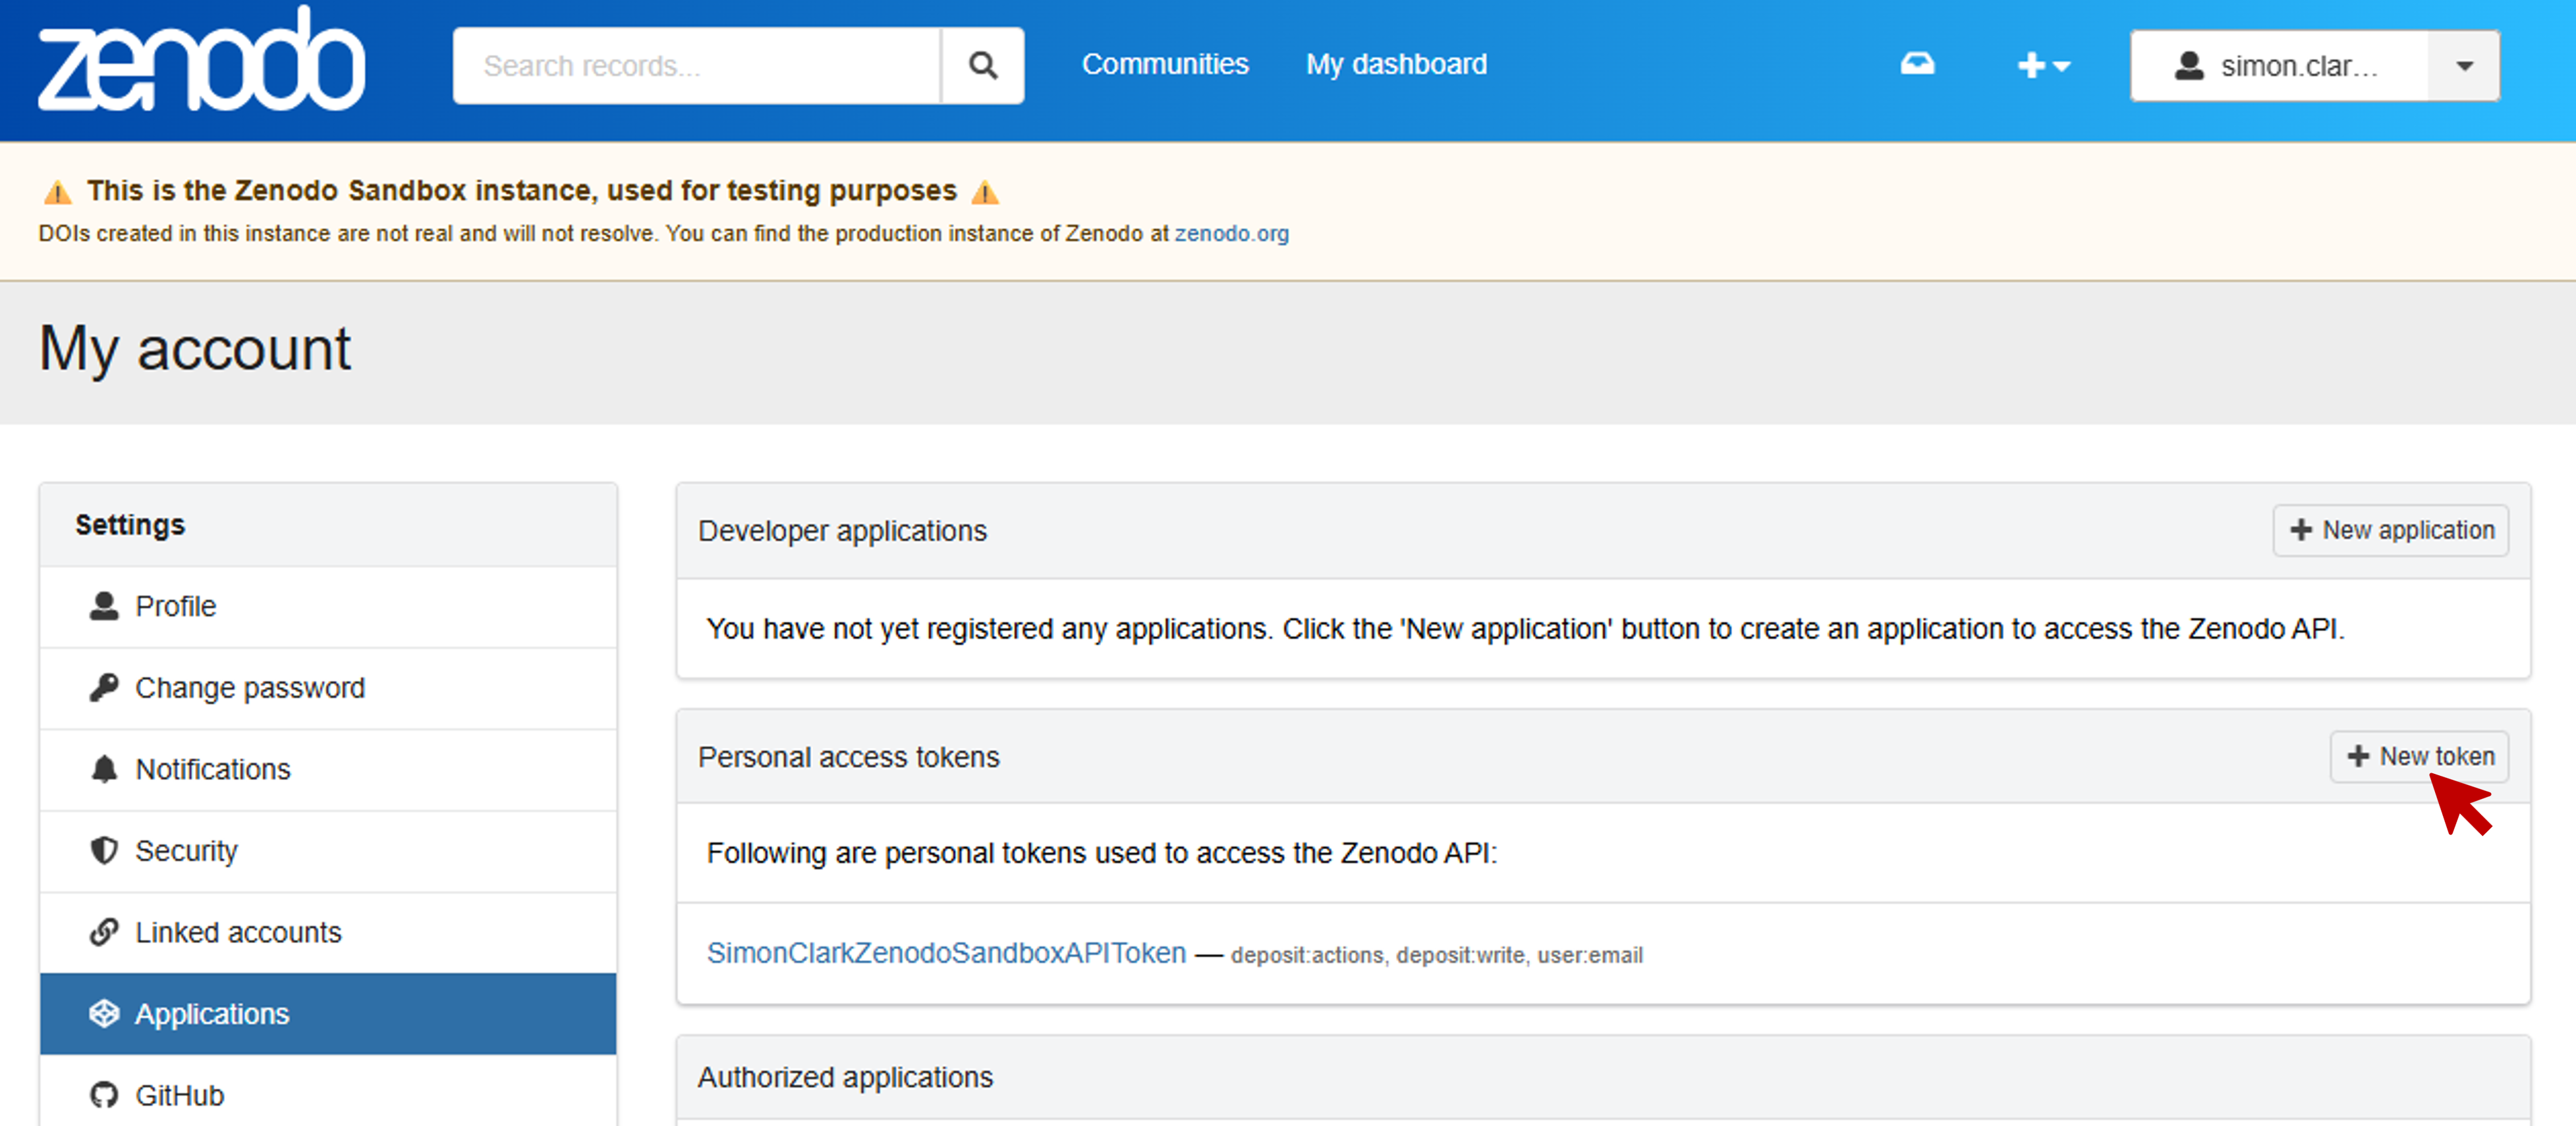
Task: Click the Profile person icon
Action: (x=104, y=607)
